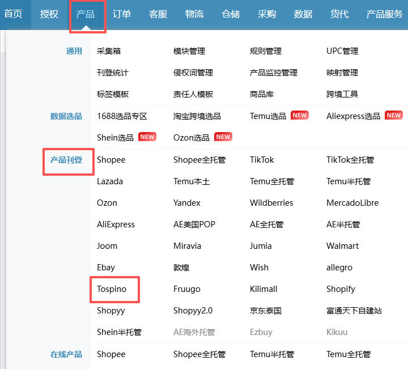Open the 物流 navigation tab

(x=194, y=14)
